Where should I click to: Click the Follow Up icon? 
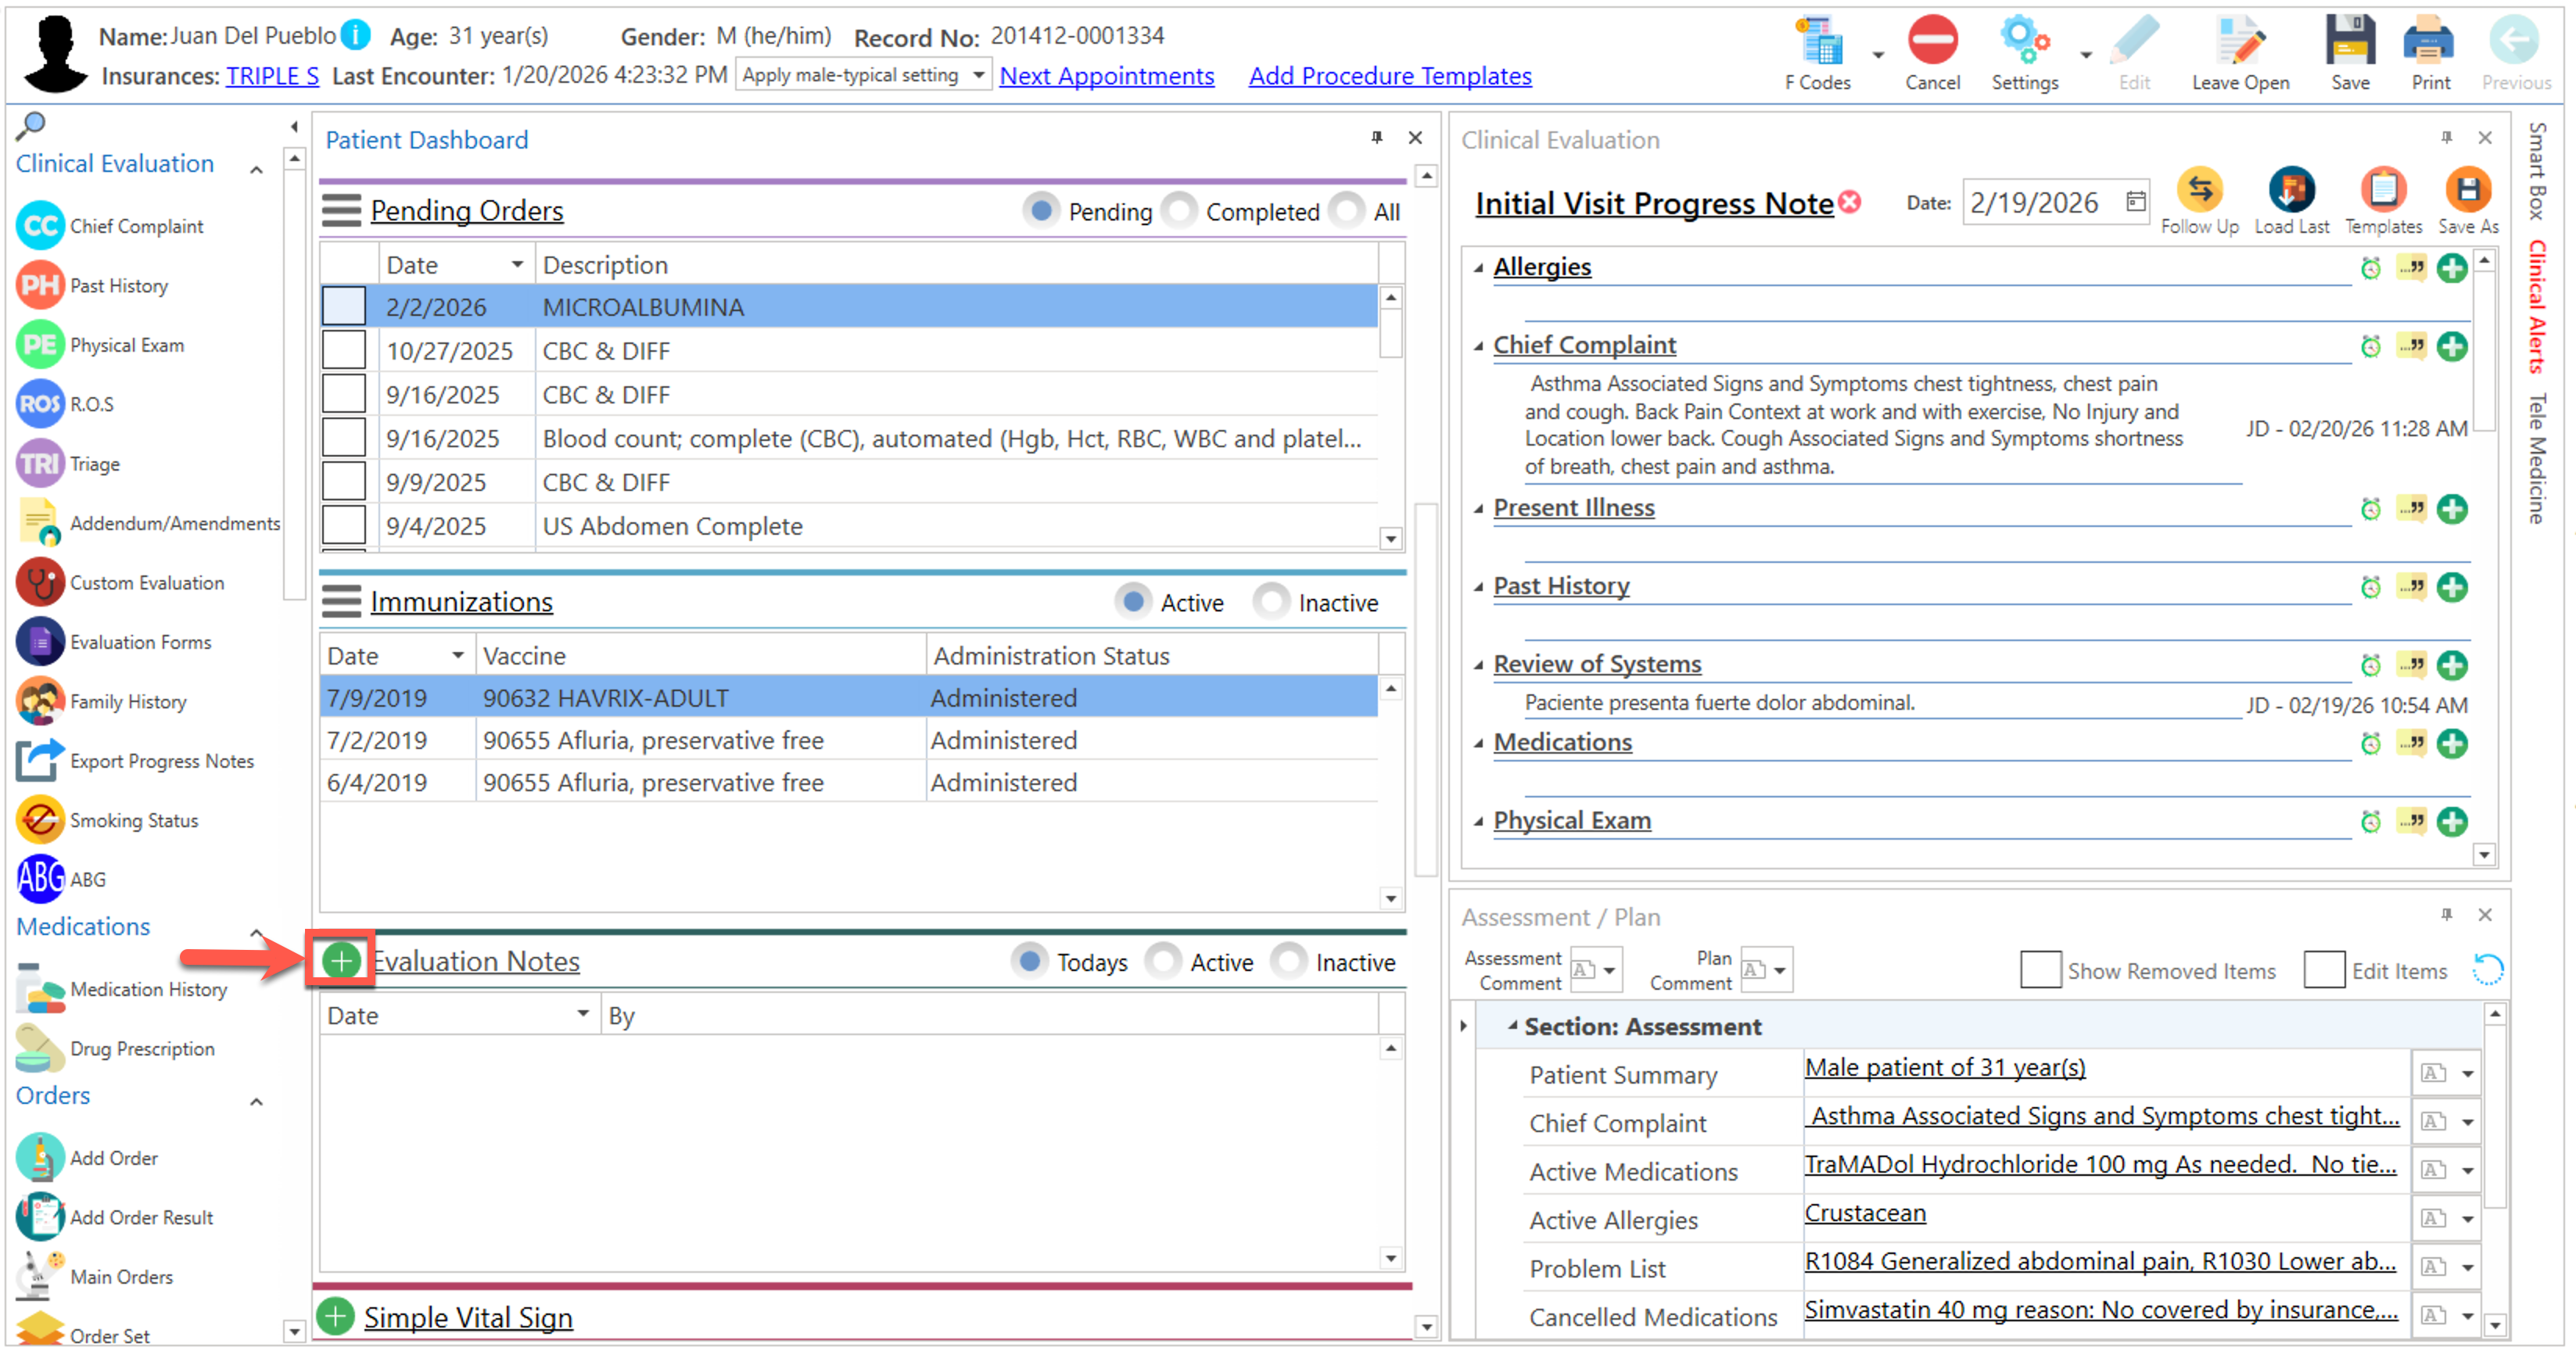(x=2198, y=190)
